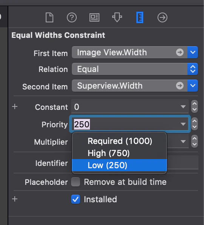Image resolution: width=204 pixels, height=225 pixels.
Task: Click the Relation label
Action: [x=53, y=69]
